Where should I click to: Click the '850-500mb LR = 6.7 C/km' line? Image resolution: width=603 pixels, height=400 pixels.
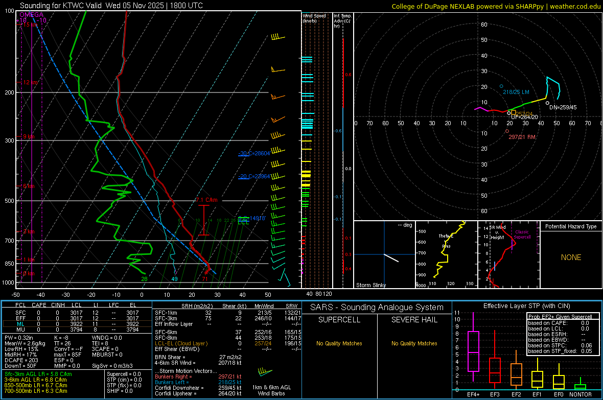(x=36, y=385)
